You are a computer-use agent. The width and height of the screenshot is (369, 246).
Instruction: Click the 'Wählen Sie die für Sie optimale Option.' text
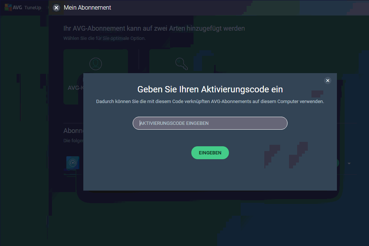click(104, 38)
